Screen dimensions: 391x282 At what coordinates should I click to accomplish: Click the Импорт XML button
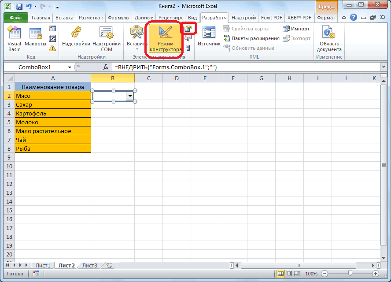tap(296, 29)
